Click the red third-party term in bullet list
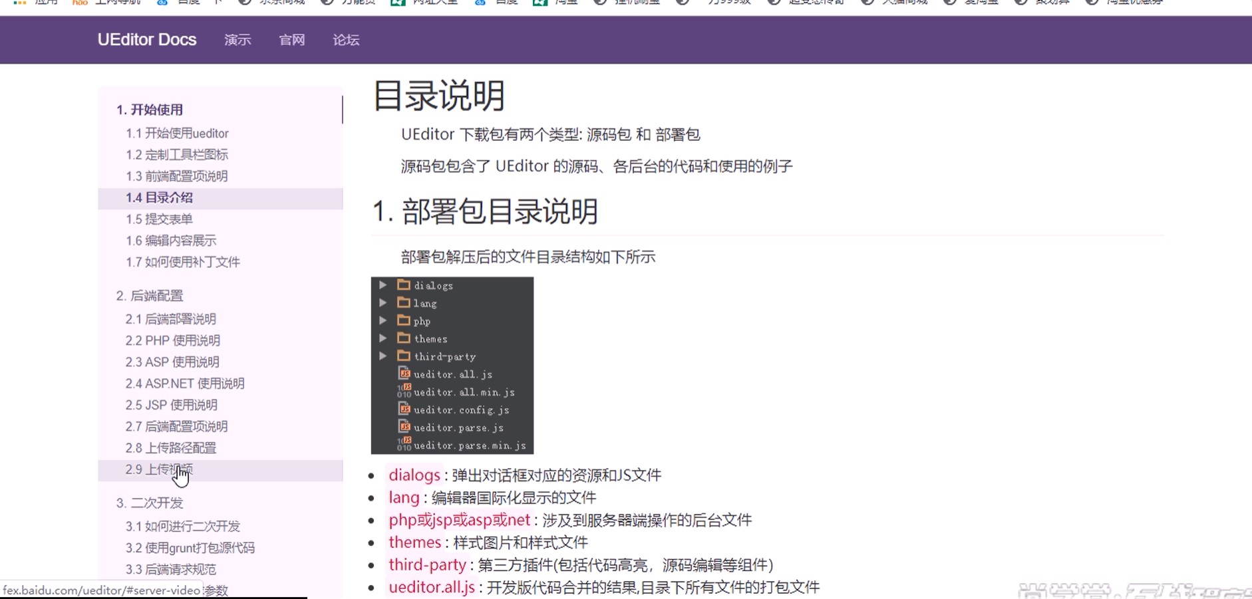1252x599 pixels. [427, 565]
